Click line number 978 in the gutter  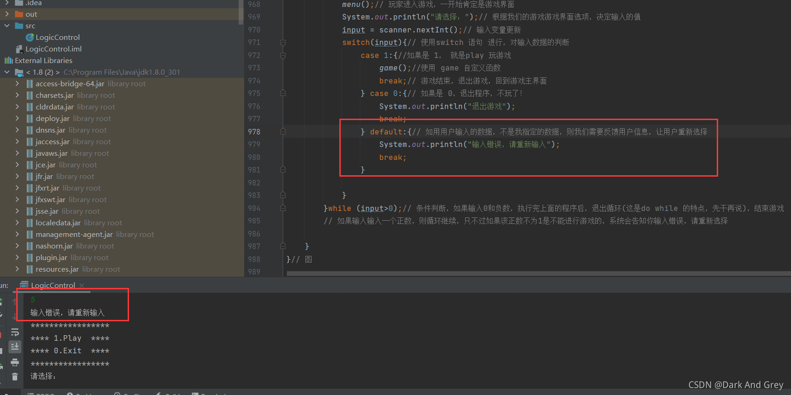254,132
